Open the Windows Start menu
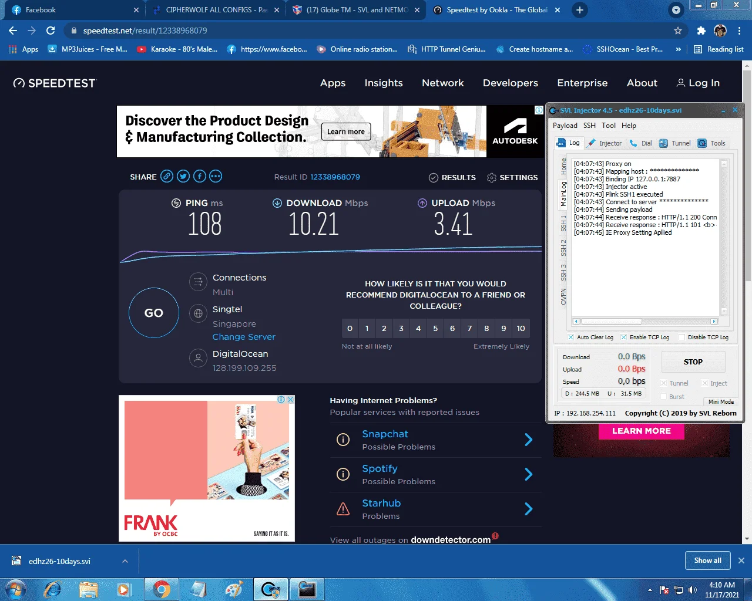The height and width of the screenshot is (601, 752). (x=16, y=589)
